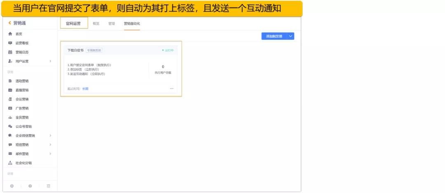The image size is (445, 193).
Task: Click the blue 添加触发器 button
Action: [x=274, y=36]
